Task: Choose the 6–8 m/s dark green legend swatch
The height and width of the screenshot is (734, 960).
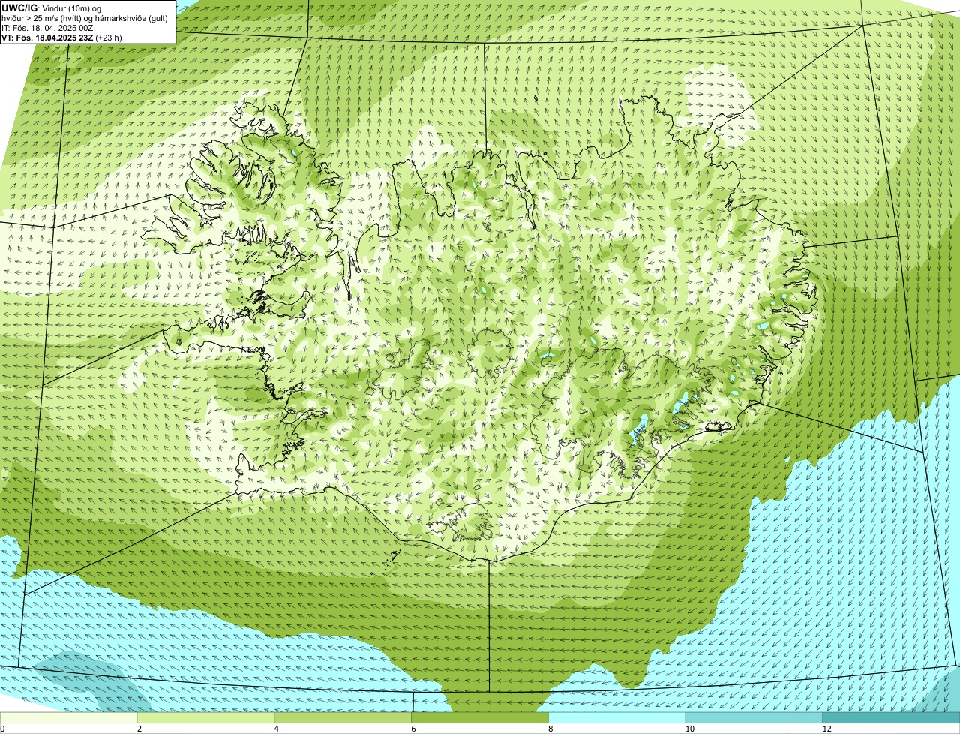Action: click(x=481, y=718)
